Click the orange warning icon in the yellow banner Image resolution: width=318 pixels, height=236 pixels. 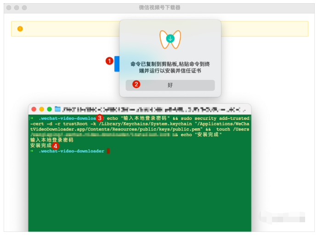pyautogui.click(x=20, y=28)
